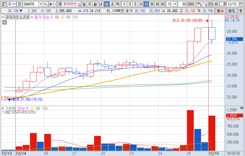Toggle the left side panel icon

[3, 4]
